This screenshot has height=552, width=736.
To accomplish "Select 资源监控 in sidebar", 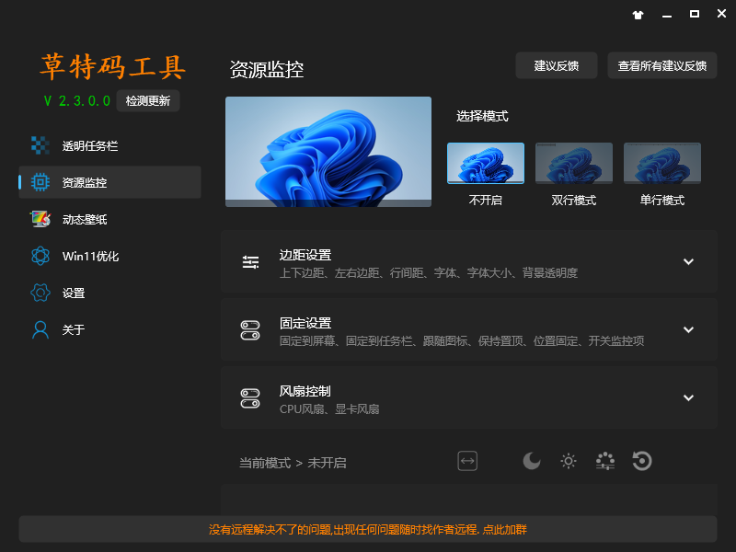I will [109, 182].
